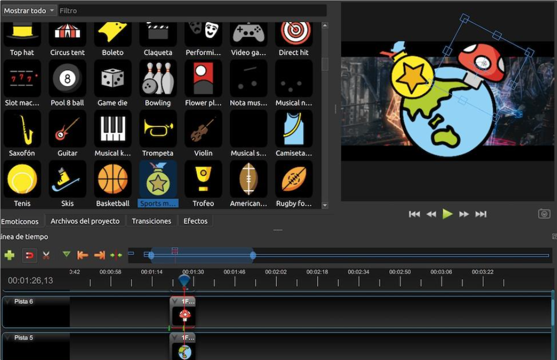This screenshot has width=557, height=360.
Task: Click the emoji list scroll up arrow
Action: 325,25
